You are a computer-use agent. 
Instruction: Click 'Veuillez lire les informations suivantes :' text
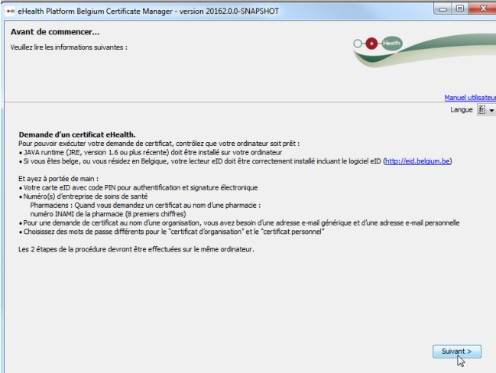69,47
